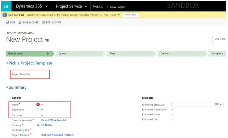Click the General heading

(x=16, y=98)
